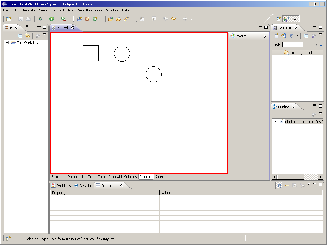Click New Task icon in Task List

click(x=277, y=36)
